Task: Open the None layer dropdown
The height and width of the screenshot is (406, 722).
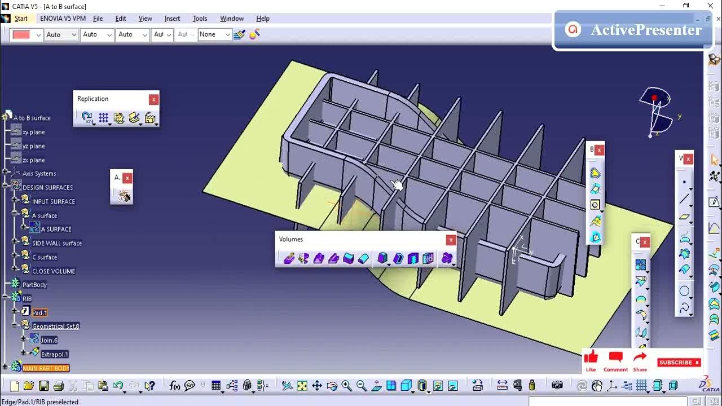Action: click(x=227, y=35)
